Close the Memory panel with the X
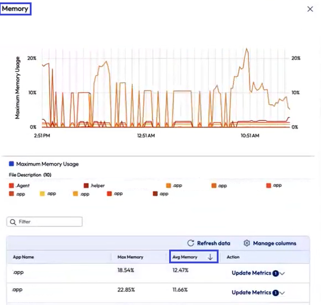The image size is (321, 305). 310,9
